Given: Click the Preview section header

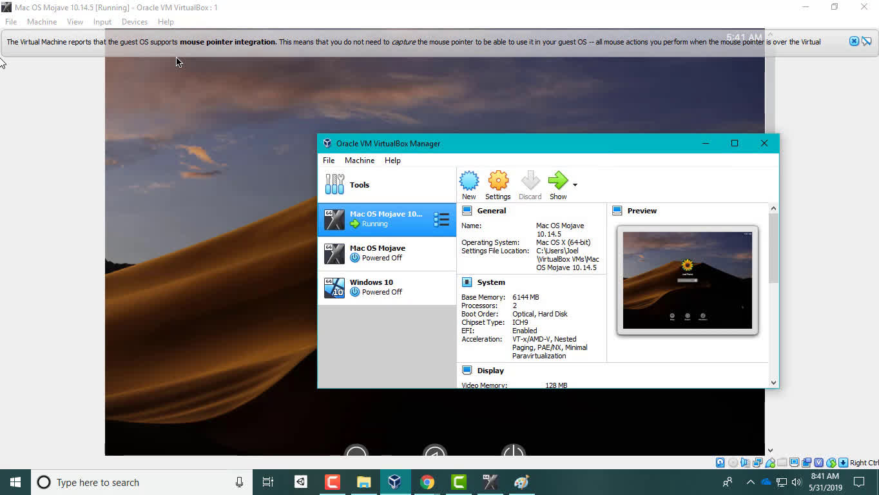Looking at the screenshot, I should [x=642, y=211].
